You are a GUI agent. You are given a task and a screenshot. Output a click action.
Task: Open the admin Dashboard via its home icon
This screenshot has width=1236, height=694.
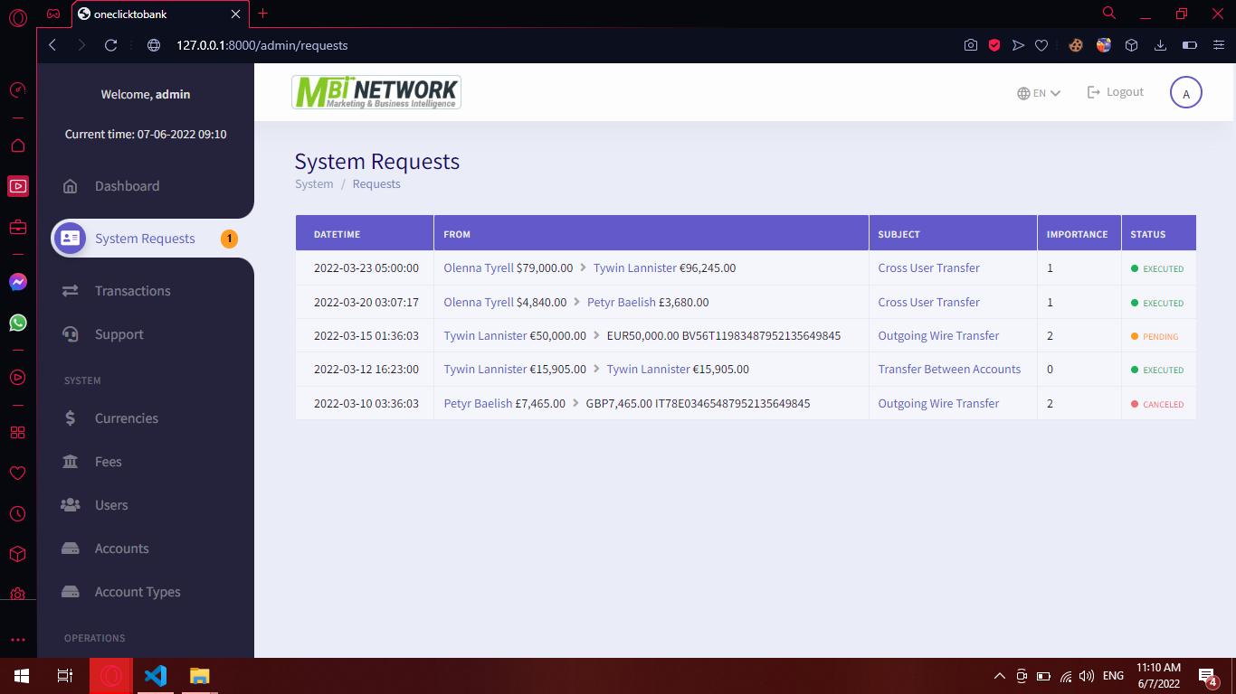[x=71, y=185]
